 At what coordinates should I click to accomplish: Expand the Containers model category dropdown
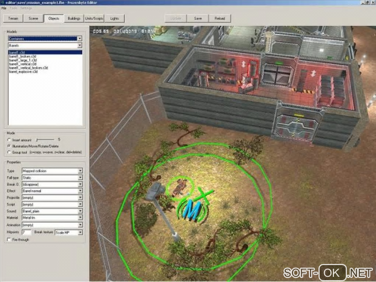[80, 39]
